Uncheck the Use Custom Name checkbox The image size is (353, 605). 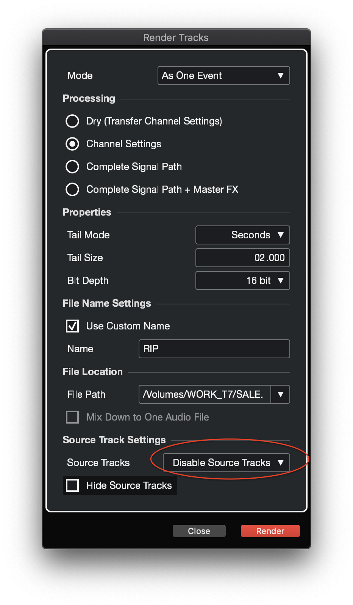pyautogui.click(x=72, y=326)
